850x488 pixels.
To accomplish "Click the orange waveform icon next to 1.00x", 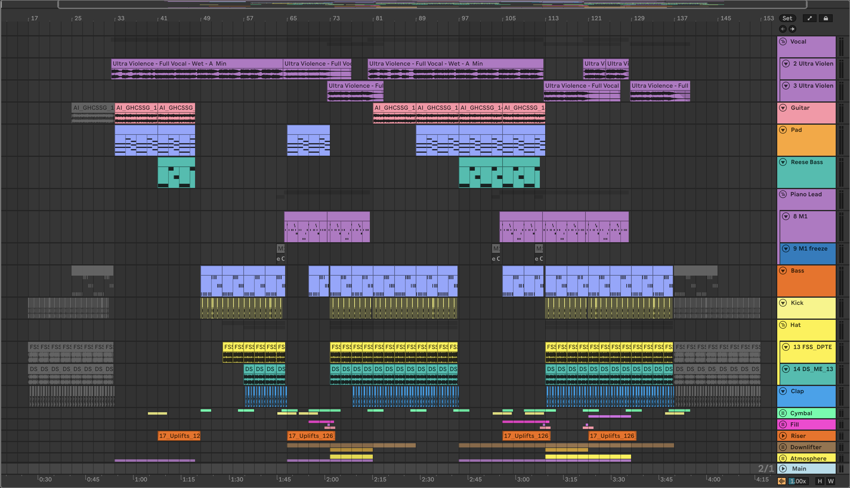I will coord(781,481).
